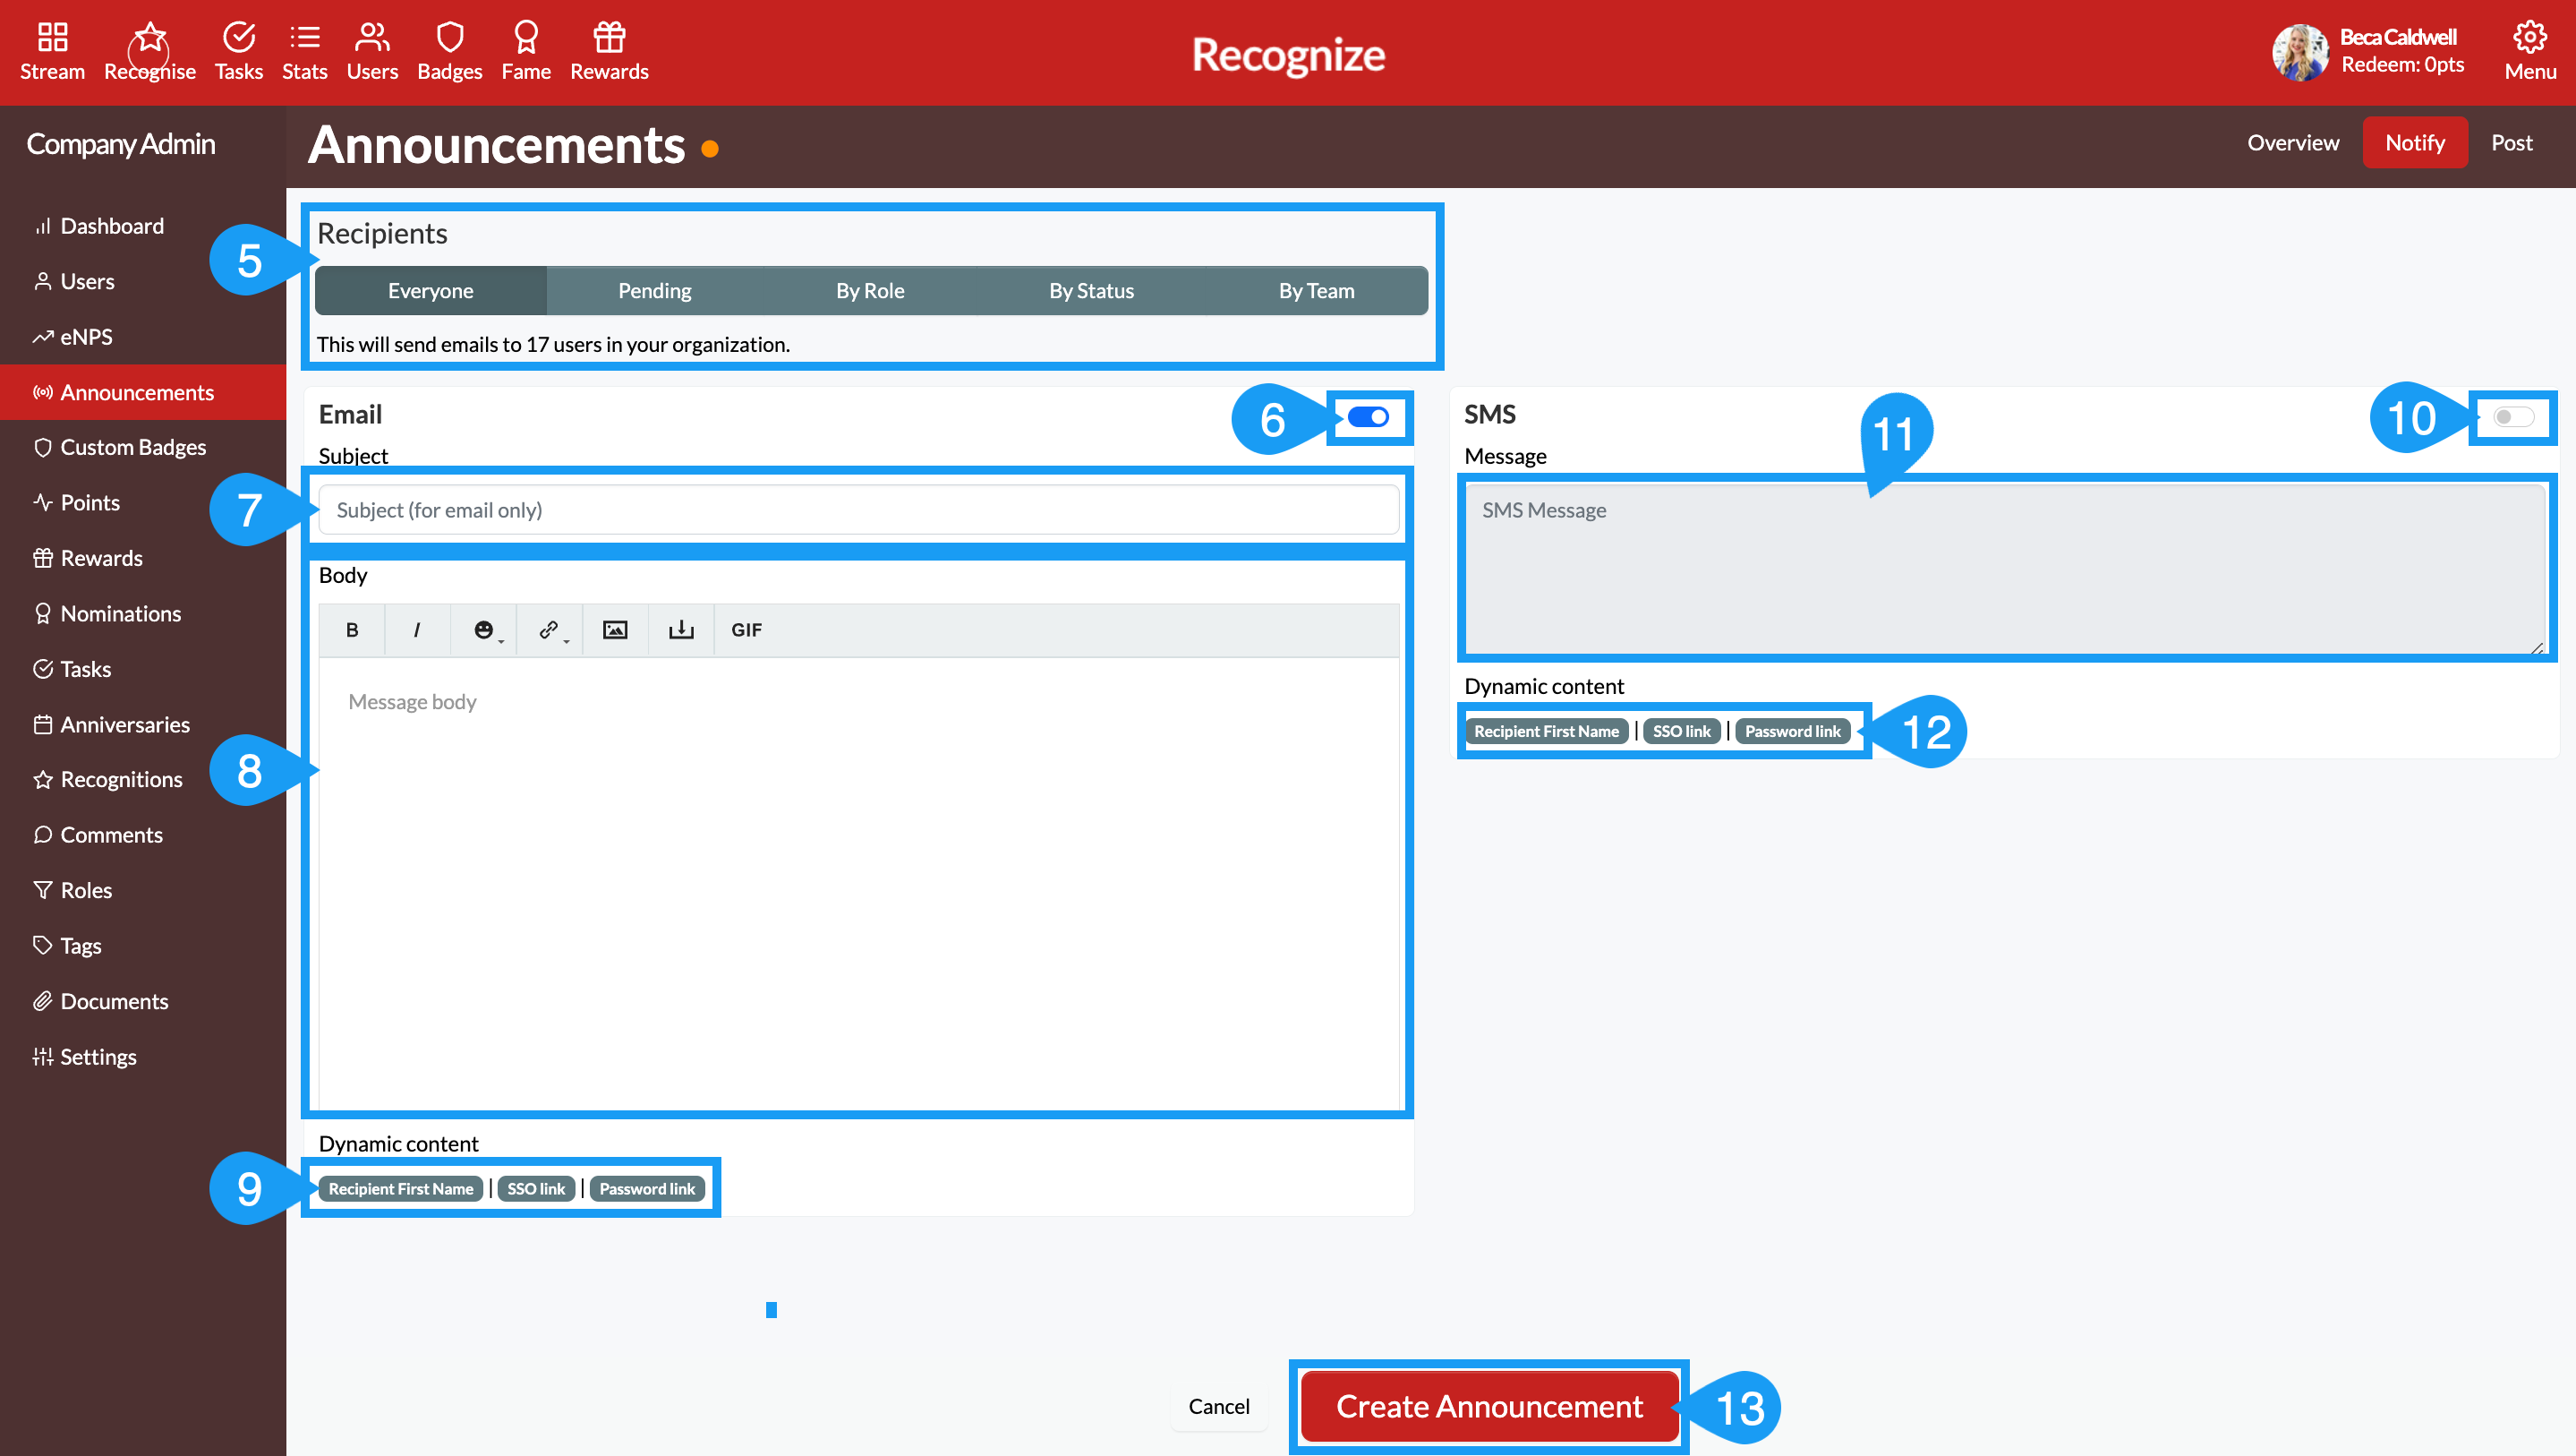Apply bold formatting in the email body editor

pos(351,630)
